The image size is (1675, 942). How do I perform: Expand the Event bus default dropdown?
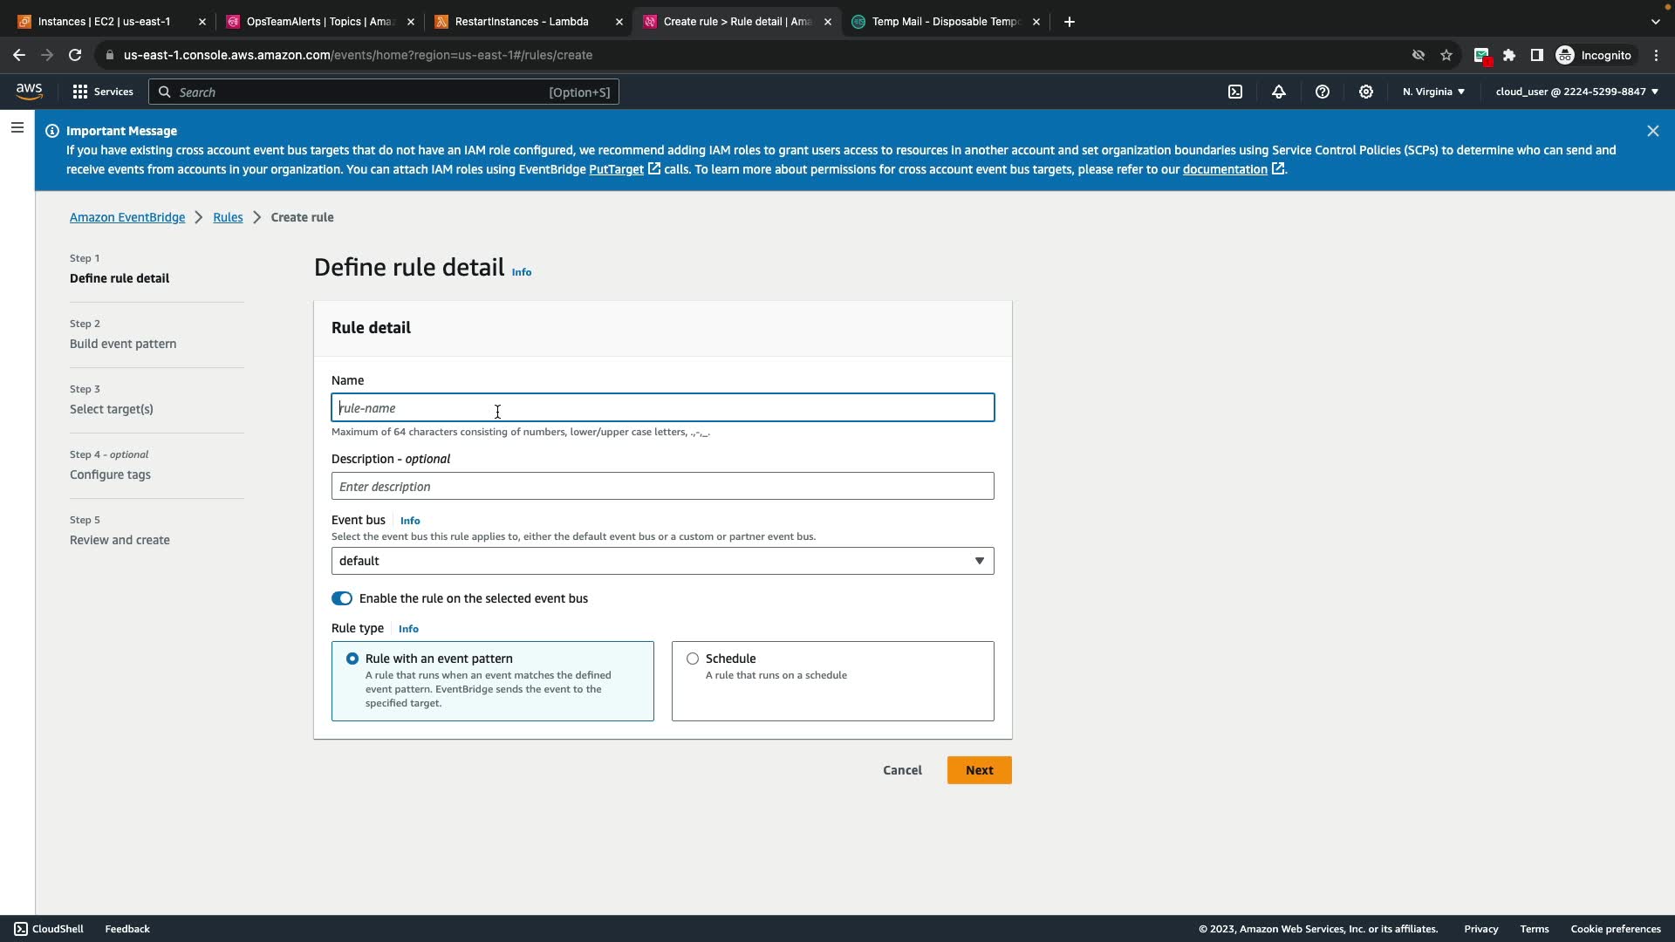pyautogui.click(x=662, y=561)
